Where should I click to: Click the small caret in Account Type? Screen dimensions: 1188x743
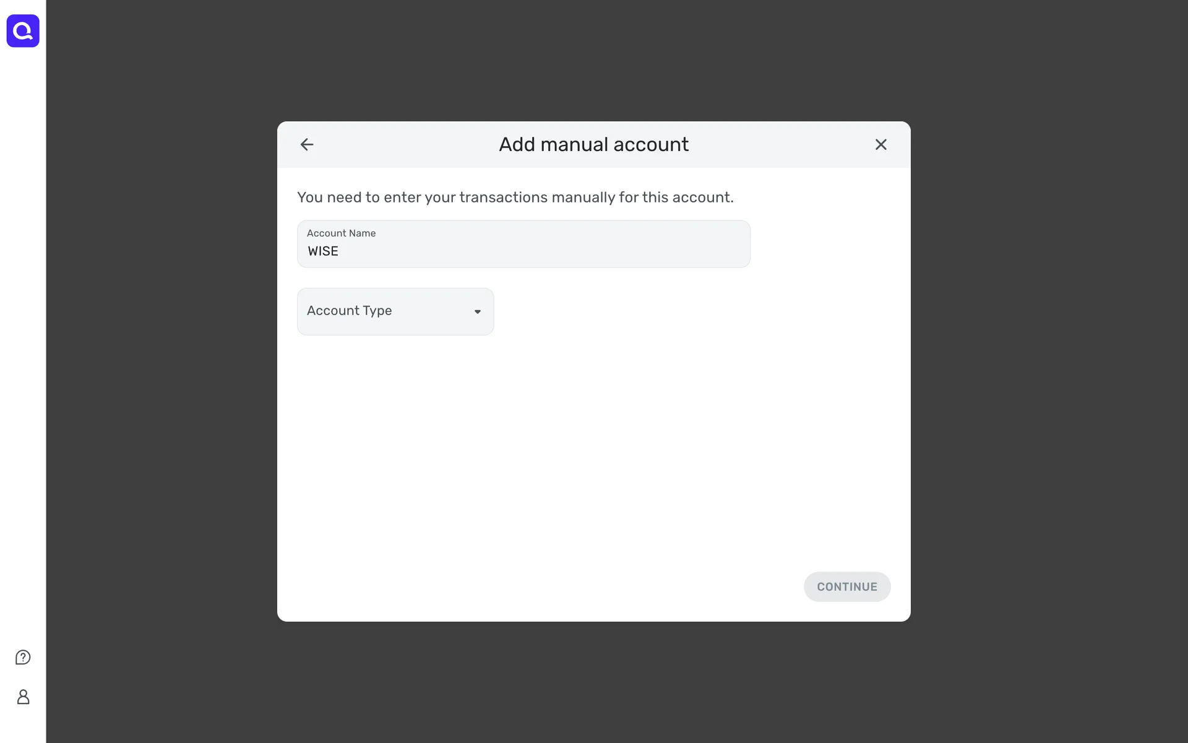(x=478, y=311)
